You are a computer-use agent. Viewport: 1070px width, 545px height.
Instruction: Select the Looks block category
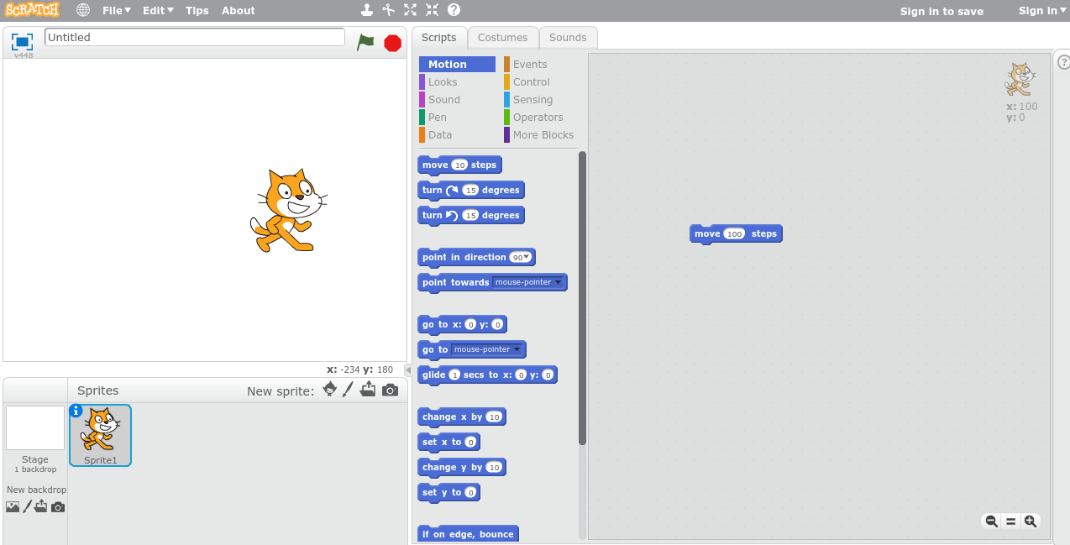[x=443, y=82]
